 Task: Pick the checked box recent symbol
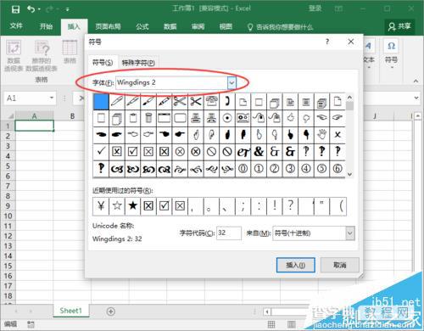165,206
